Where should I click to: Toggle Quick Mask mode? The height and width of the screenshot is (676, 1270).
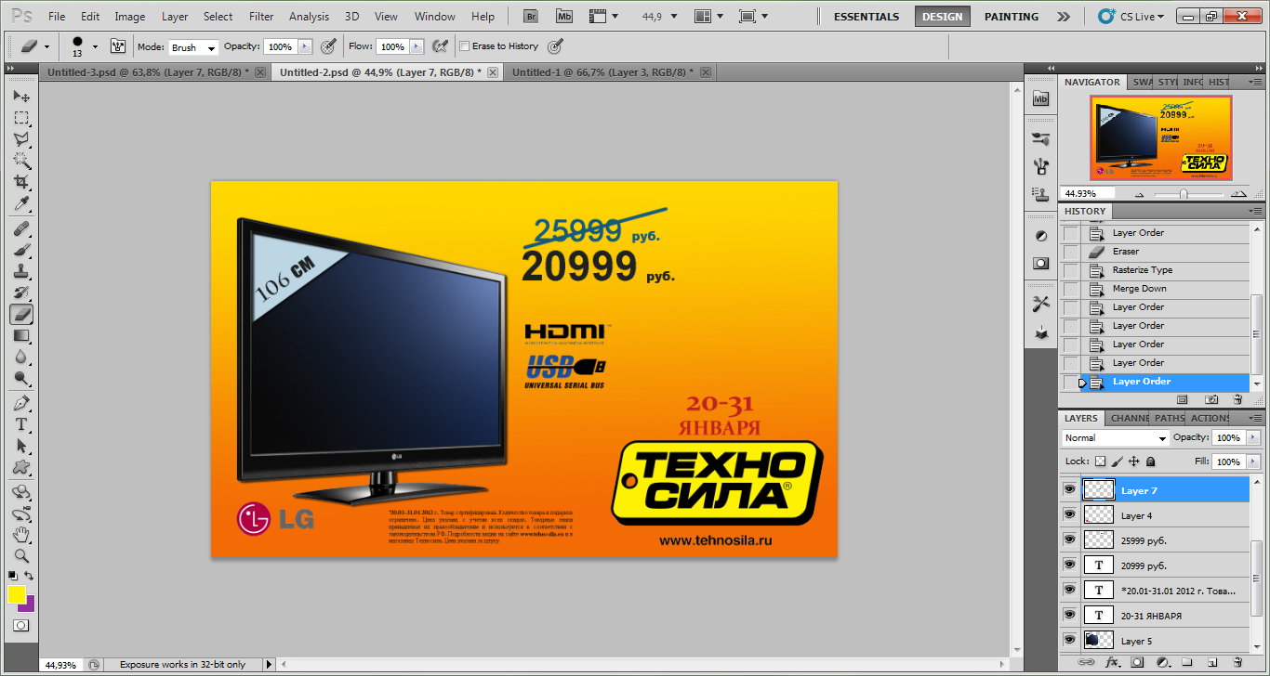coord(21,626)
